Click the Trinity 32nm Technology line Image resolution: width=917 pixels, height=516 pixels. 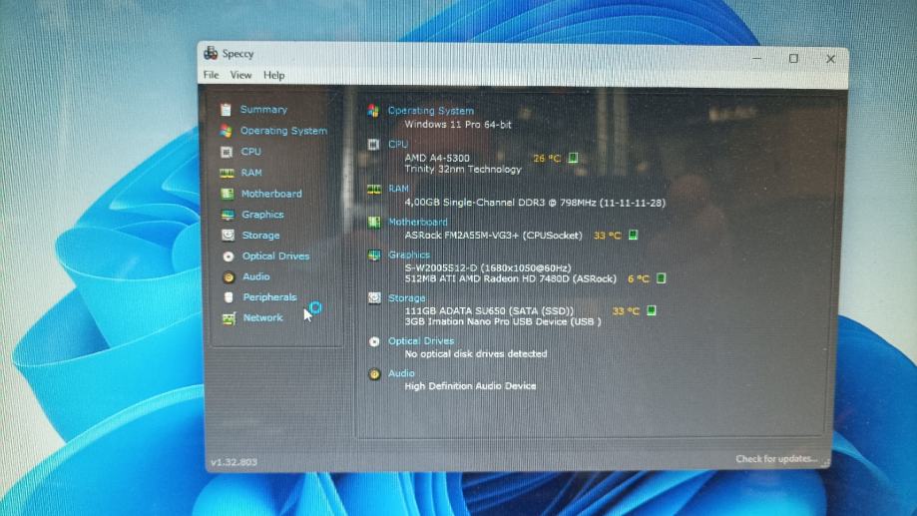point(463,169)
